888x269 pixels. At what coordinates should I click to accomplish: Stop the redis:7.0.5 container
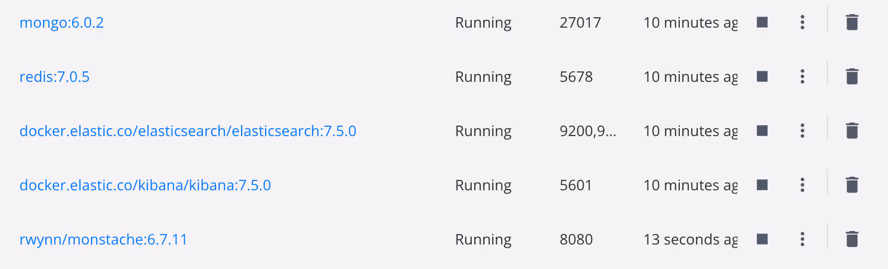pyautogui.click(x=762, y=77)
